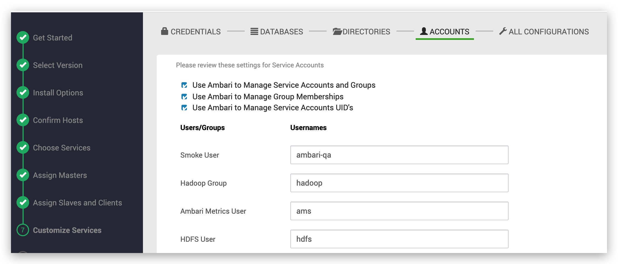Click the Smoke User username field
Image resolution: width=618 pixels, height=264 pixels.
[399, 155]
